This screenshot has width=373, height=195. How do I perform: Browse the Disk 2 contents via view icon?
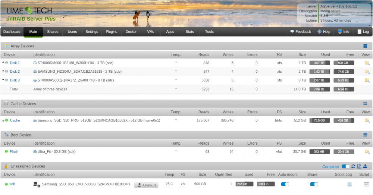coord(367,72)
